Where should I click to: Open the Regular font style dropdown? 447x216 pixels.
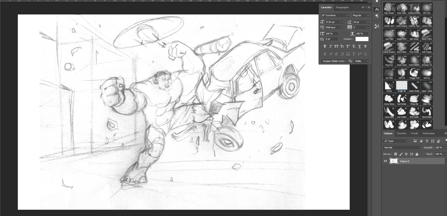point(368,15)
